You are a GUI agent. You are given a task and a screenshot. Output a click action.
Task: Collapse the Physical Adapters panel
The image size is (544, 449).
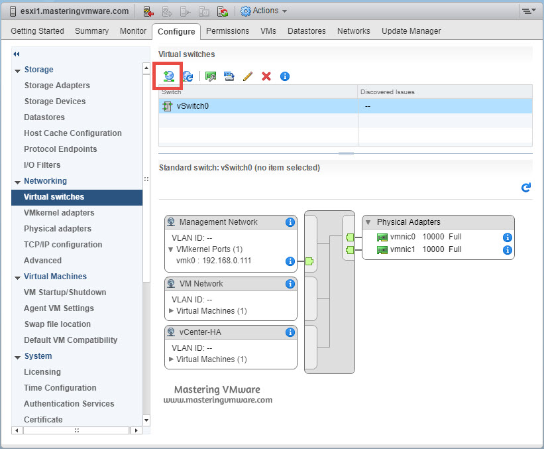[368, 222]
